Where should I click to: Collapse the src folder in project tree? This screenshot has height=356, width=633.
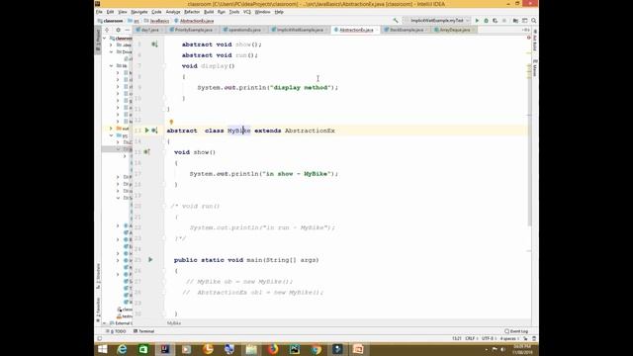[x=111, y=135]
